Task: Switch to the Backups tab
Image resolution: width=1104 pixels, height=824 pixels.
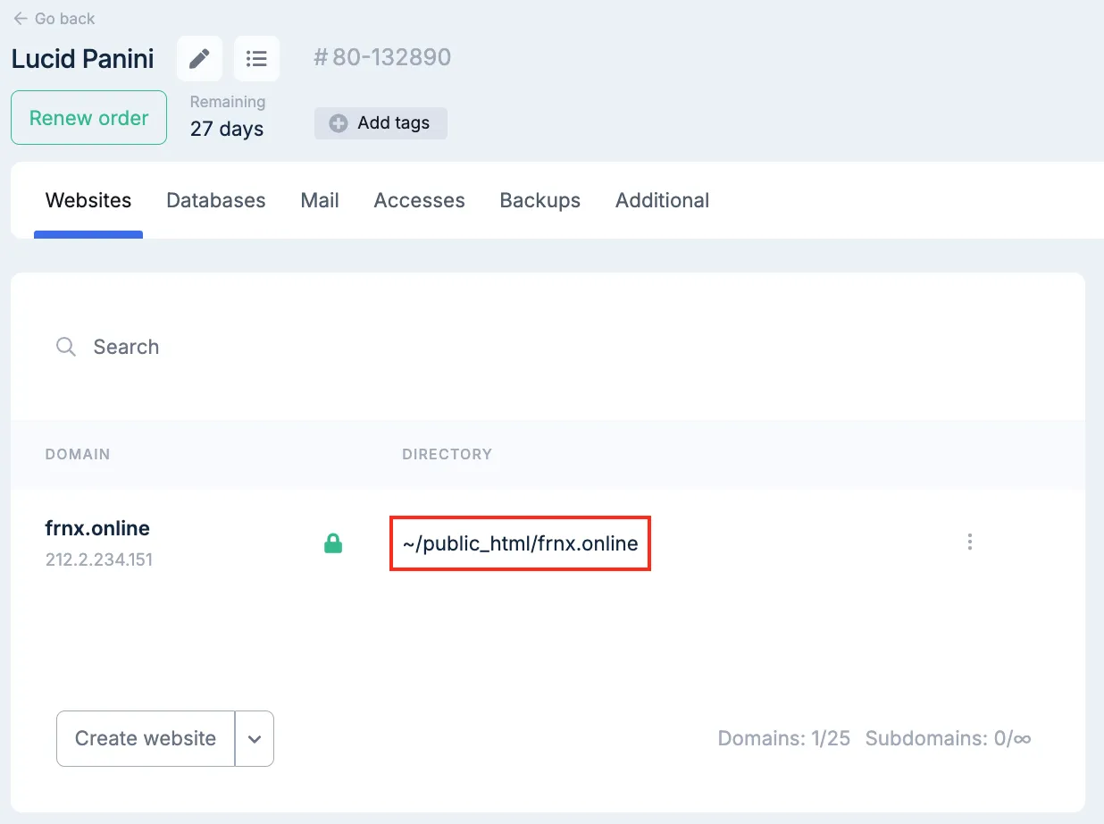Action: [540, 200]
